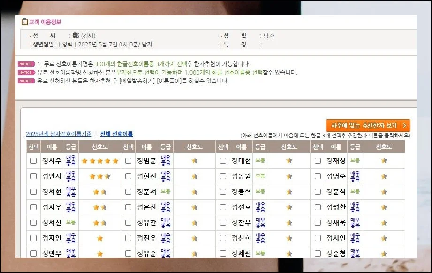Image resolution: width=432 pixels, height=273 pixels.
Task: Open the 2025년생 남자선호이름기준 tab
Action: [59, 134]
